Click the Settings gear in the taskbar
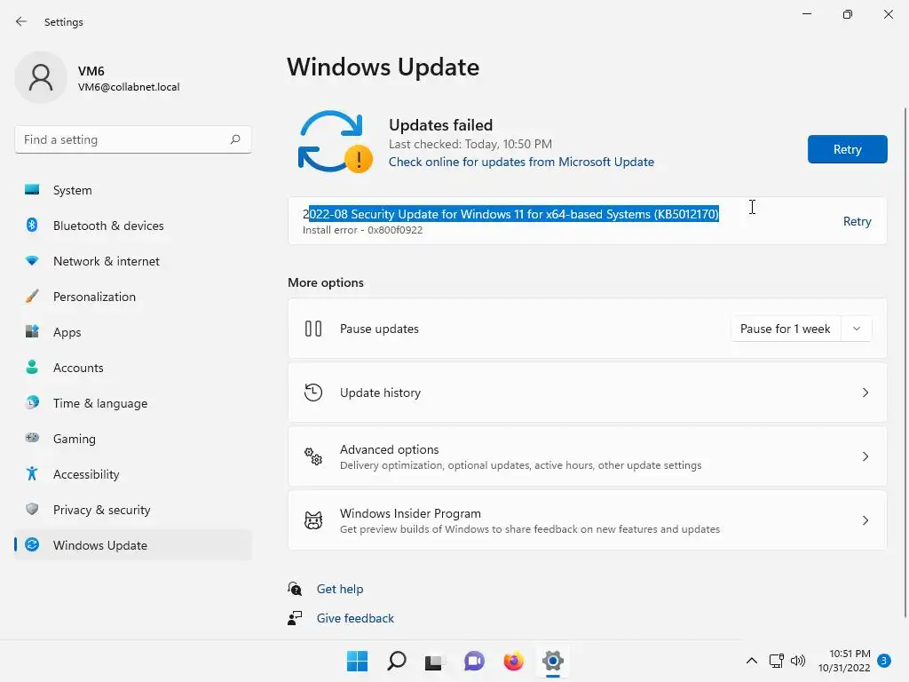909x682 pixels. point(553,661)
